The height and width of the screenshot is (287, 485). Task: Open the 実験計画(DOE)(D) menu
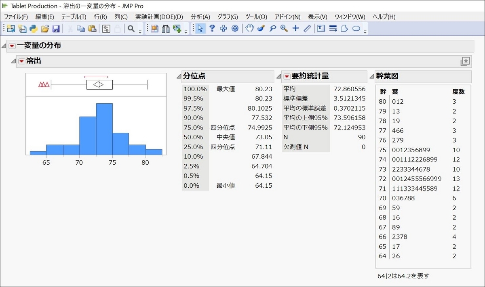[159, 17]
